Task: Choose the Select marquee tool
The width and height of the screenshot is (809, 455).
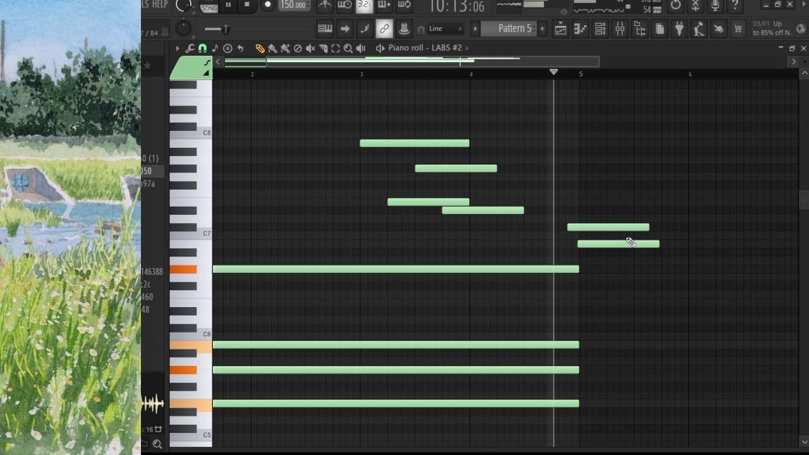Action: click(336, 48)
